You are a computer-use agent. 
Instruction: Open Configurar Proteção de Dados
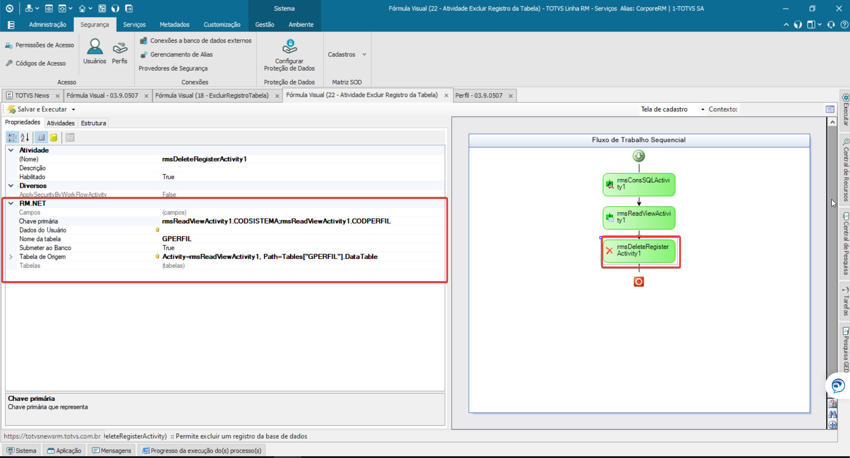pos(289,55)
